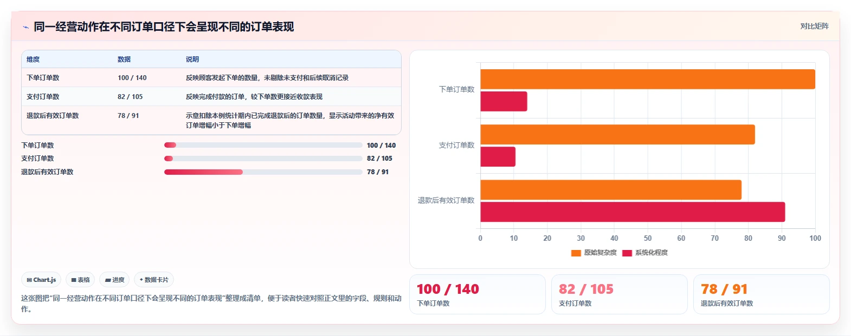Click the orange bar for 支付订单数
The image size is (851, 336).
click(x=617, y=135)
